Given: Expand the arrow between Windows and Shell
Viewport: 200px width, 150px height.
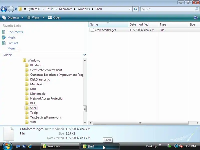Looking at the screenshot, I should tap(92, 9).
